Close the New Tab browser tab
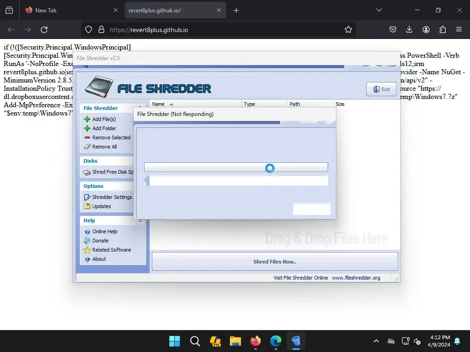The height and width of the screenshot is (352, 470). (116, 10)
